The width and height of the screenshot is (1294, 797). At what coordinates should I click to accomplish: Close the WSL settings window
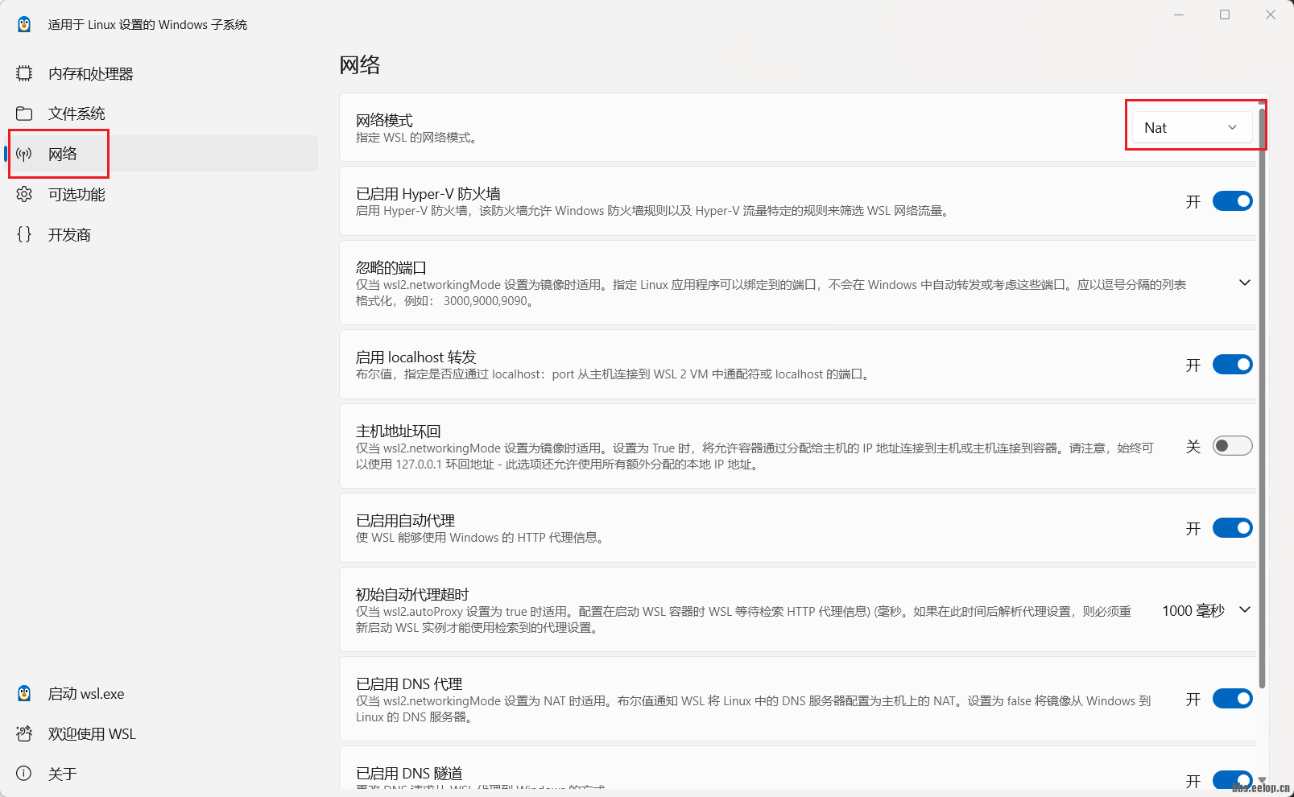coord(1271,14)
